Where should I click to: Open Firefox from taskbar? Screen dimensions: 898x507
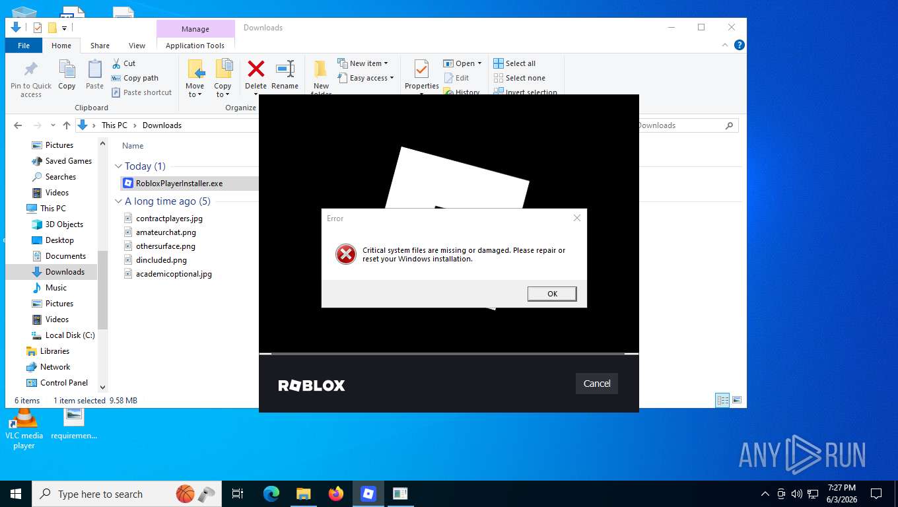(x=336, y=494)
